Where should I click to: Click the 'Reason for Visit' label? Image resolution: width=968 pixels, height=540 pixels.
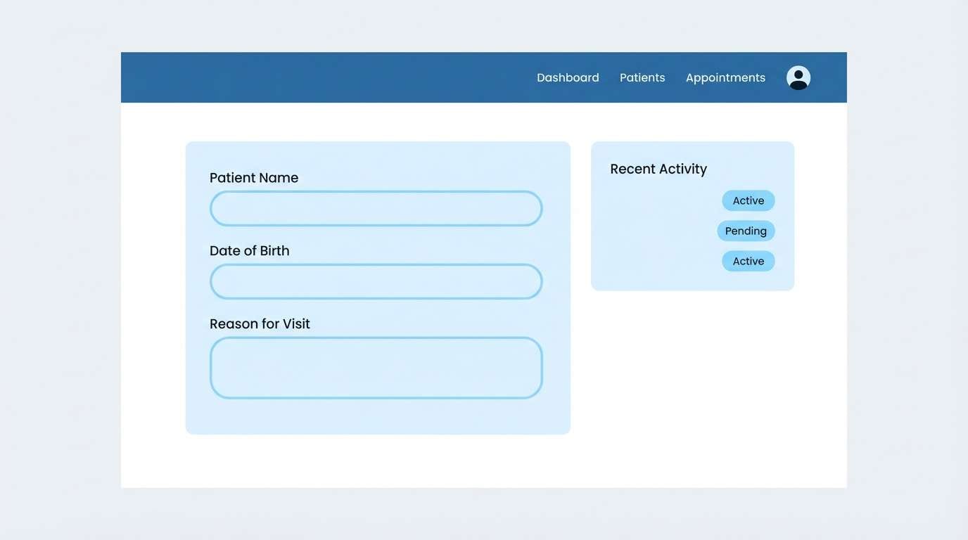[x=260, y=323]
